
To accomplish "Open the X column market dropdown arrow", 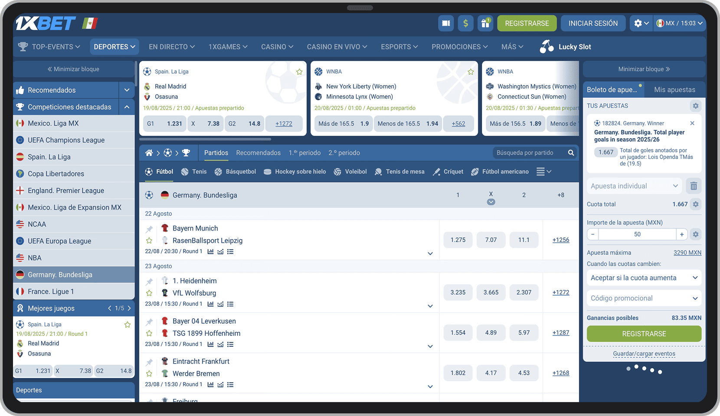I will click(491, 202).
